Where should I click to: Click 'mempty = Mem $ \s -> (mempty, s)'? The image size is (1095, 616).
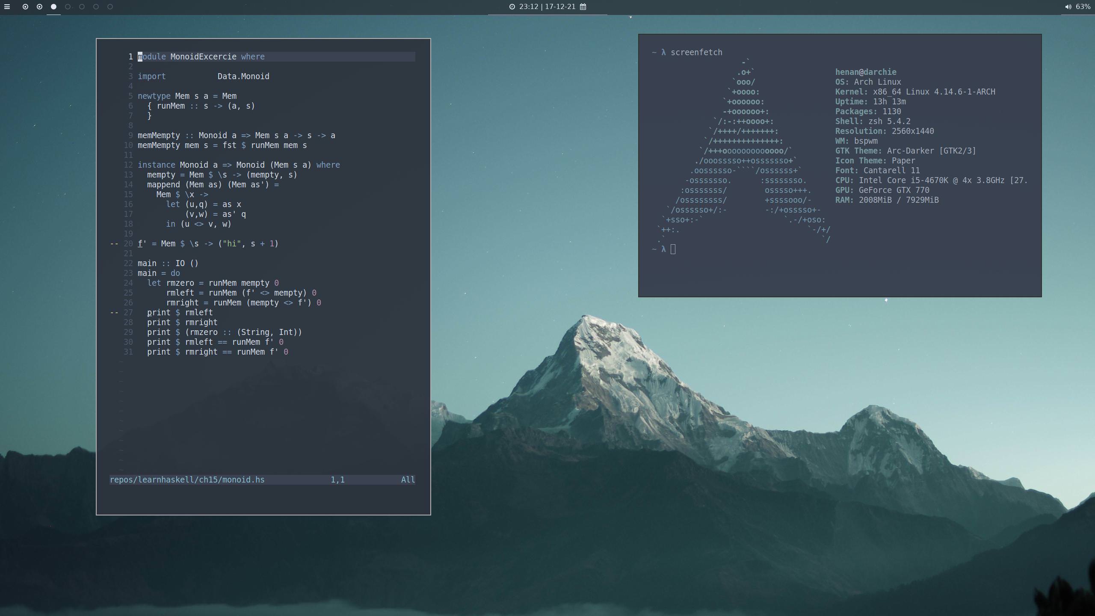[x=222, y=175]
